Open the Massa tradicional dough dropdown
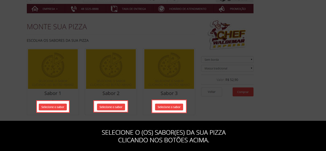 (x=227, y=68)
